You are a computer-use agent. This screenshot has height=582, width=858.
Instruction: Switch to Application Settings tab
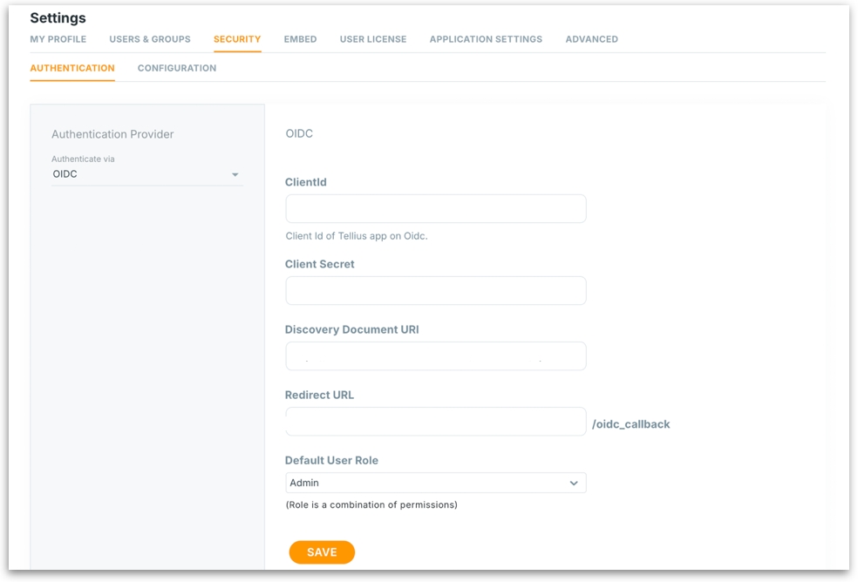(x=486, y=39)
